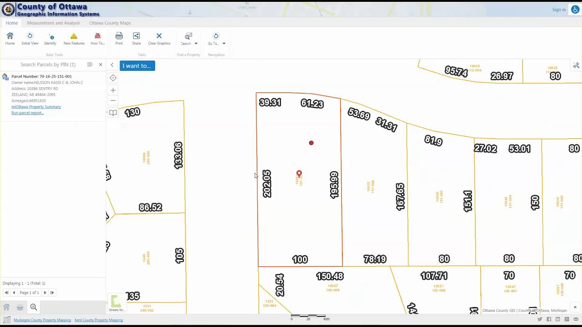
Task: Open the map bookmarks icon
Action: click(x=113, y=113)
